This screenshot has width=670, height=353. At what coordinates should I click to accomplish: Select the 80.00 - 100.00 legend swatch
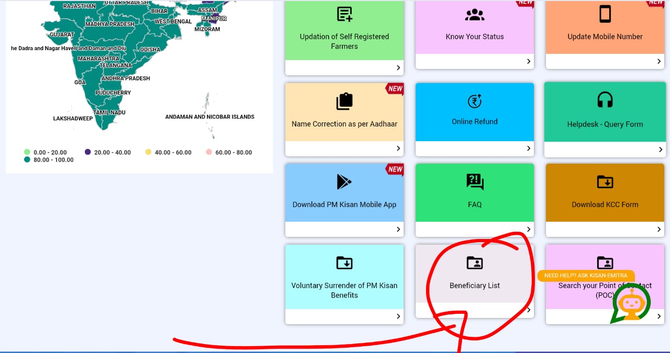pyautogui.click(x=27, y=160)
